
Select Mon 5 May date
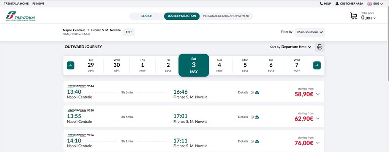pos(245,65)
